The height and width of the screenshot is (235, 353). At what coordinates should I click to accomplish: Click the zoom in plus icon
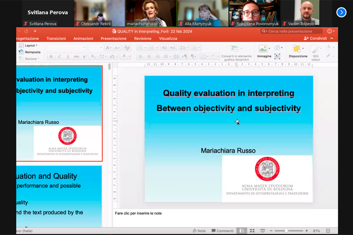307,231
